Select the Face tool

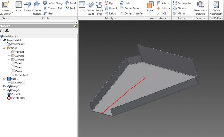tap(18, 7)
